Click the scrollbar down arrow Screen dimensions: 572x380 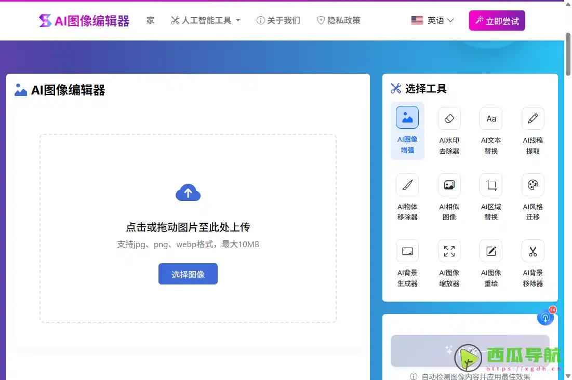point(568,376)
